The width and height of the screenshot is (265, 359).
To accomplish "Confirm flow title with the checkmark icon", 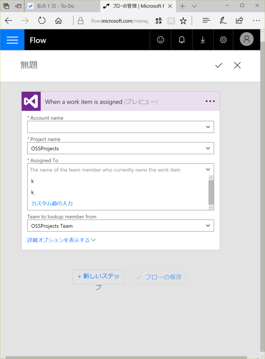I will pyautogui.click(x=218, y=66).
